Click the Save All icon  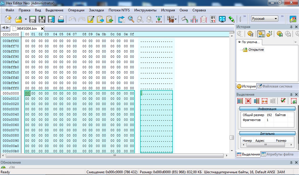pos(51,19)
